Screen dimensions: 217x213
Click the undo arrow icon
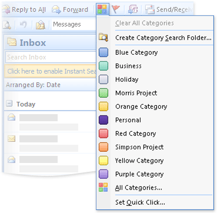24,25
